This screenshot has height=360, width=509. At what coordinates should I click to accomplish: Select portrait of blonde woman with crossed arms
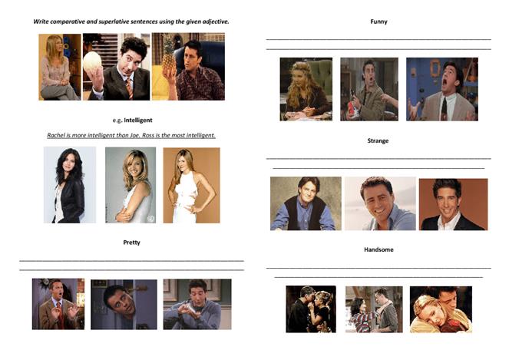pyautogui.click(x=131, y=185)
